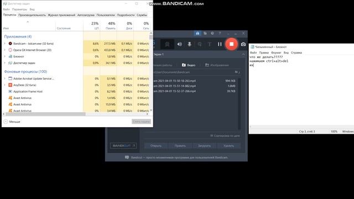
Task: Switch to the Изображения tab in Bandicam
Action: pos(217,65)
